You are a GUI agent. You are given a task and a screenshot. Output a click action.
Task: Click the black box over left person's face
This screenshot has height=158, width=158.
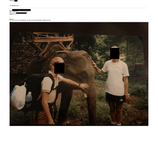click(59, 68)
